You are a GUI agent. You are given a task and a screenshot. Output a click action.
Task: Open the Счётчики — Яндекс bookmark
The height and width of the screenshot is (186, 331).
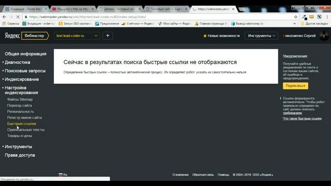pyautogui.click(x=138, y=24)
